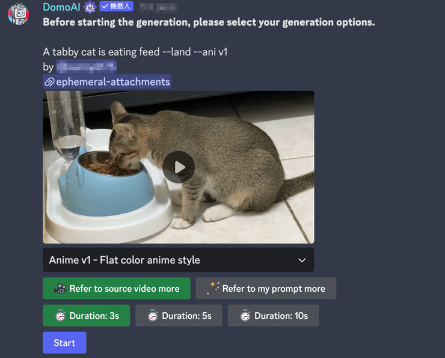The image size is (445, 358).
Task: Click the verified 機器人 bot tag
Action: point(116,6)
